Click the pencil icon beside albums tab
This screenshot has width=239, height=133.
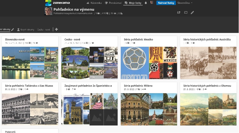(13, 29)
